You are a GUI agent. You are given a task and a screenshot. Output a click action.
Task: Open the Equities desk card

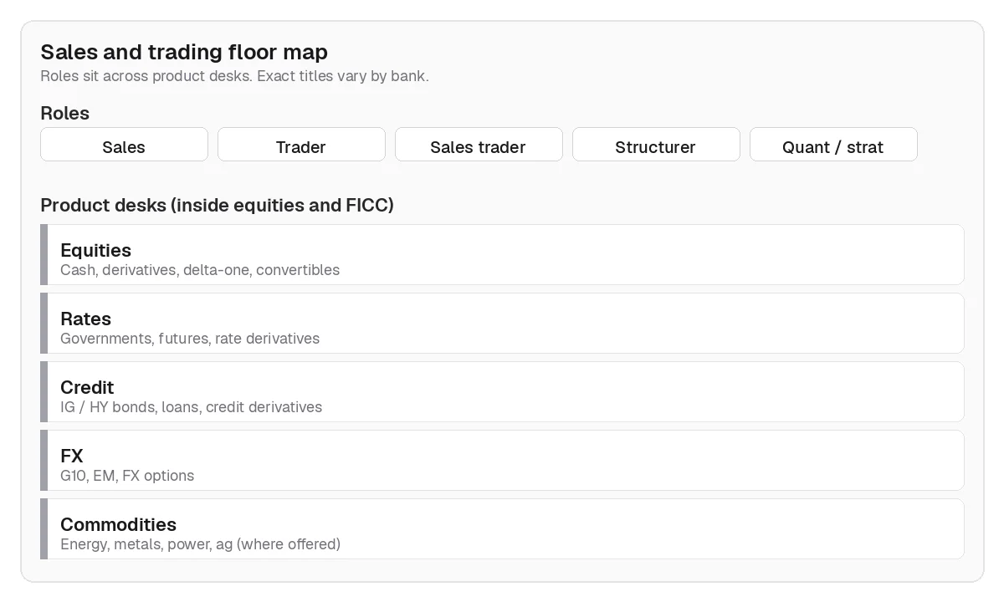click(502, 255)
